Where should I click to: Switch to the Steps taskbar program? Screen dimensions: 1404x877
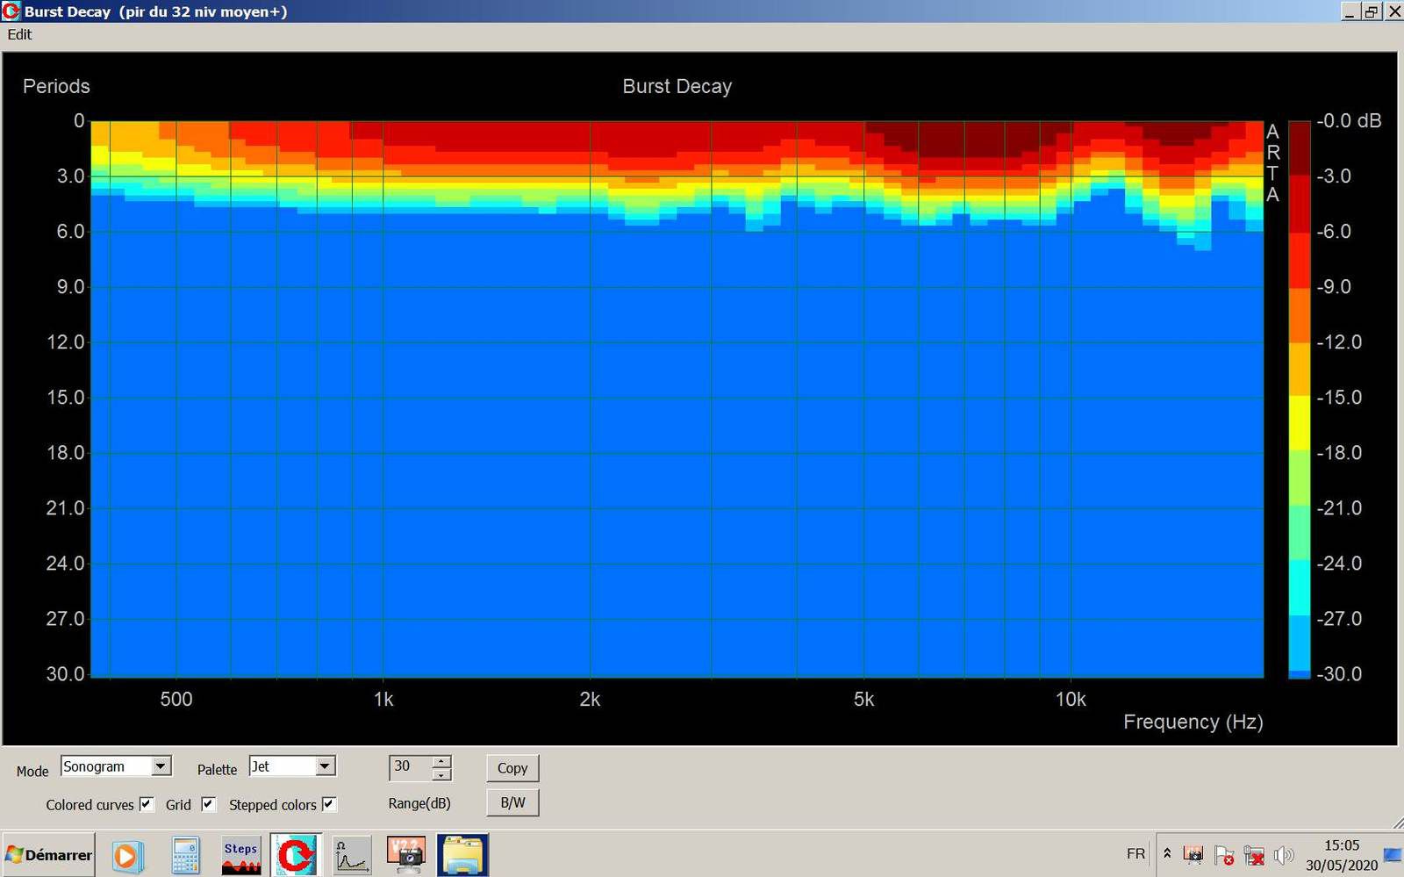[241, 855]
